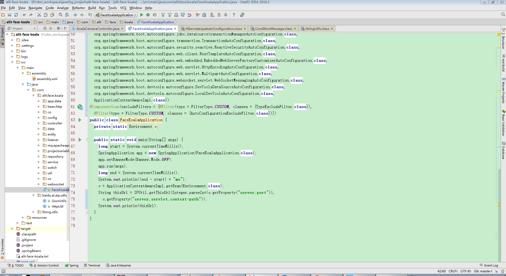Open the Terminal tool window
Image resolution: width=506 pixels, height=276 pixels.
pos(92,265)
